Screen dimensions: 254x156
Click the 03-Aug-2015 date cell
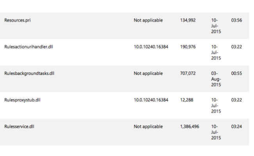[216, 79]
